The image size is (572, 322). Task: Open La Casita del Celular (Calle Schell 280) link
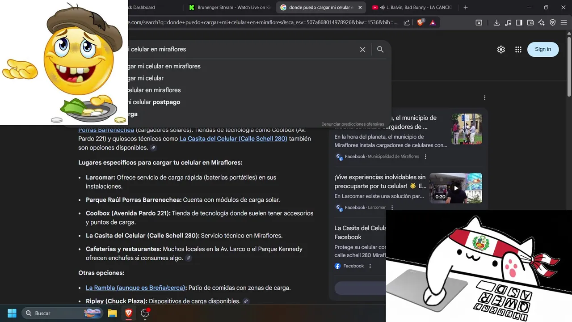tap(233, 139)
